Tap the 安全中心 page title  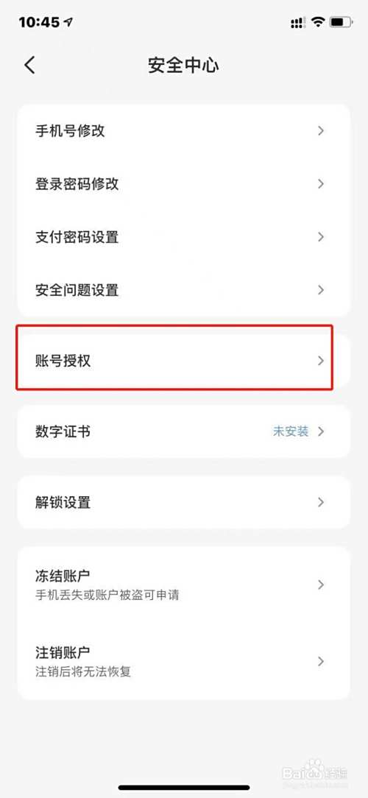point(183,66)
